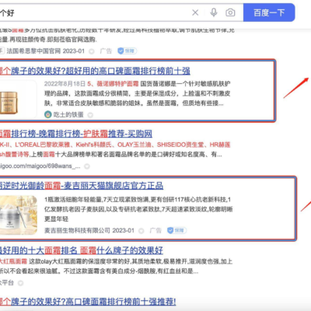The width and height of the screenshot is (311, 311).
Task: Click the avatar icon beside 吃土的铁蛋
Action: pos(48,114)
